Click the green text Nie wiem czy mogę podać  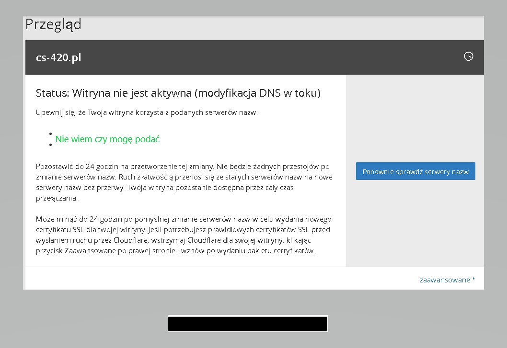(107, 139)
